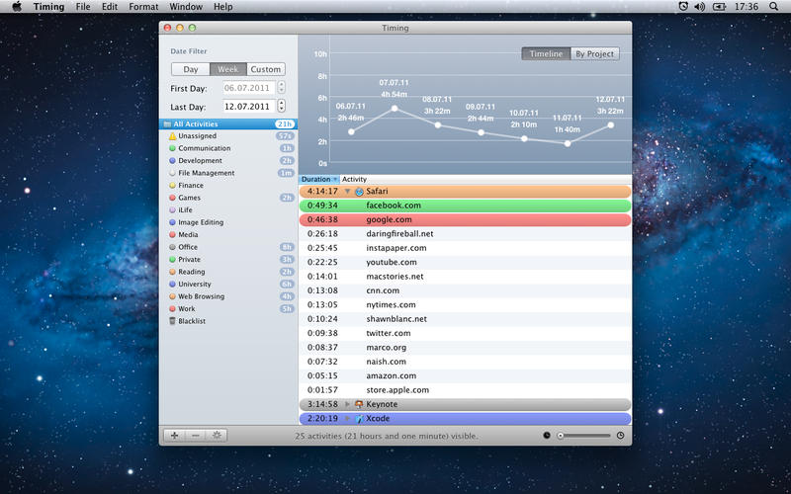Sort by the Duration column header
The width and height of the screenshot is (791, 494).
(x=318, y=179)
